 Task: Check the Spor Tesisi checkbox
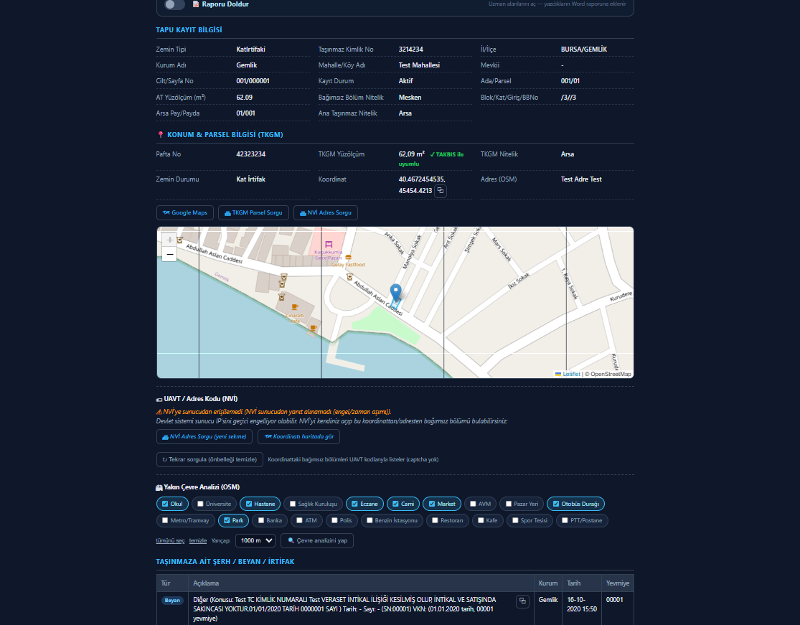[x=515, y=521]
